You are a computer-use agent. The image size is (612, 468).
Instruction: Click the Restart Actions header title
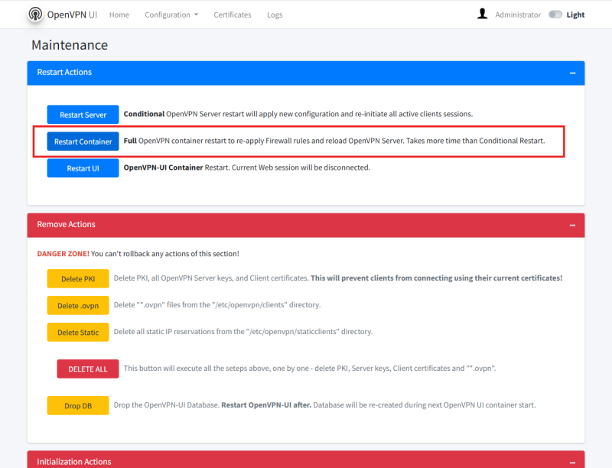[x=64, y=72]
